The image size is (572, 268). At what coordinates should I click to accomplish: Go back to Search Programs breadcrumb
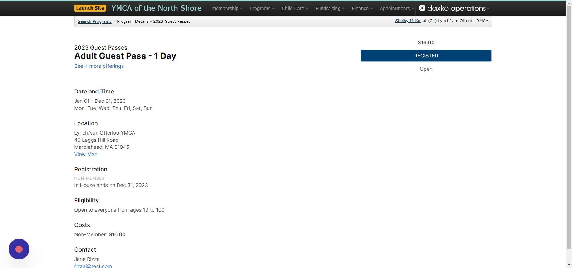(94, 21)
